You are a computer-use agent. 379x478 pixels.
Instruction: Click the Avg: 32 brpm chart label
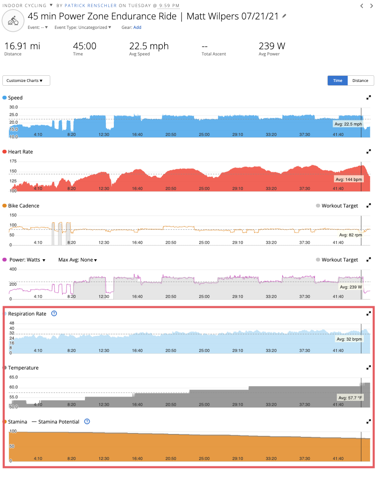point(349,339)
